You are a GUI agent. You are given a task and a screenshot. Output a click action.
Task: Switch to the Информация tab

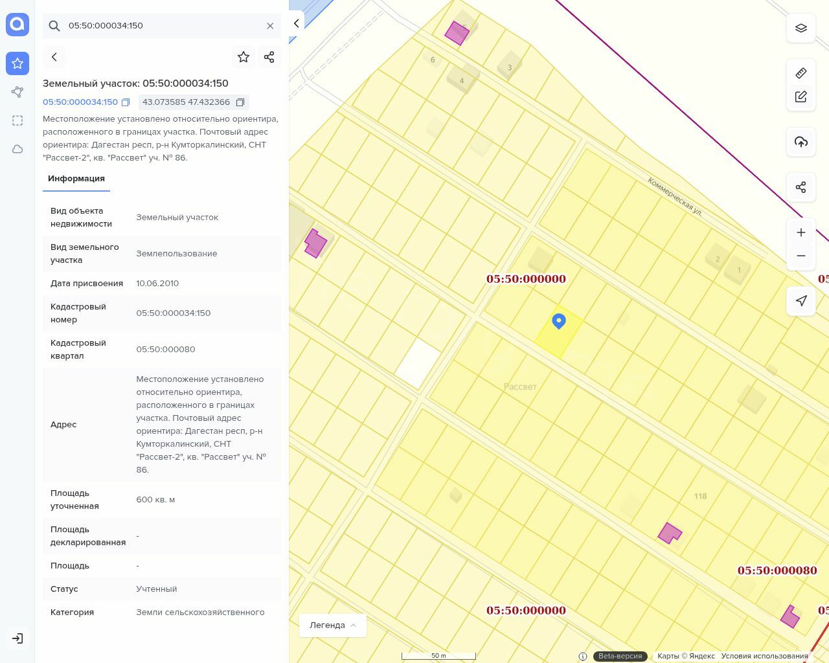(x=76, y=179)
